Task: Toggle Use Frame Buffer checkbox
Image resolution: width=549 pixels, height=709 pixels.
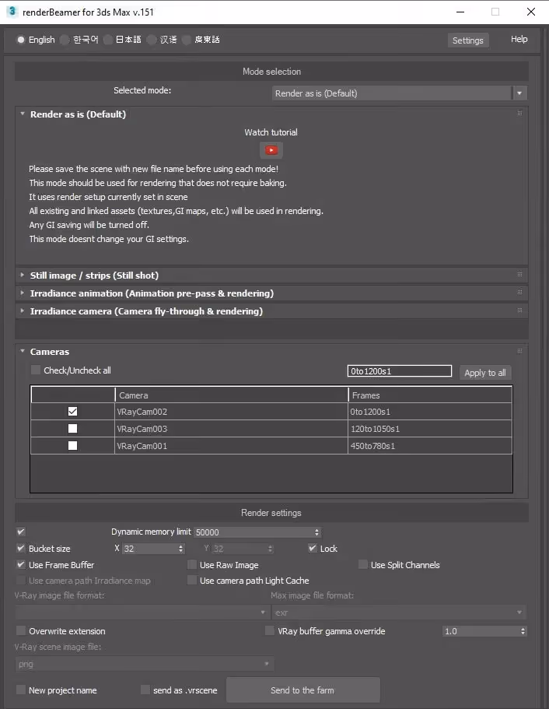Action: (x=21, y=564)
